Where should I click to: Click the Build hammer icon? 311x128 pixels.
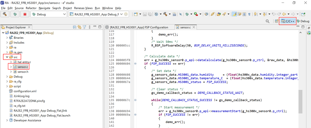click(5, 14)
